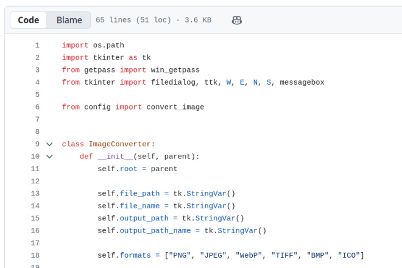Switch to the Blame tab
Screen dimensions: 402x268
[69, 20]
